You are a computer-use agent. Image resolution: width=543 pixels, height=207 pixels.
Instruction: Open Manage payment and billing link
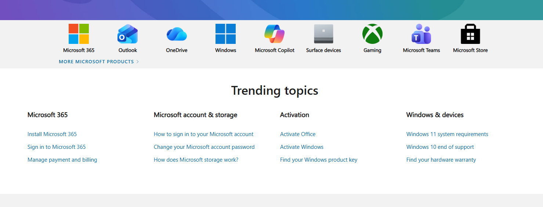coord(62,160)
